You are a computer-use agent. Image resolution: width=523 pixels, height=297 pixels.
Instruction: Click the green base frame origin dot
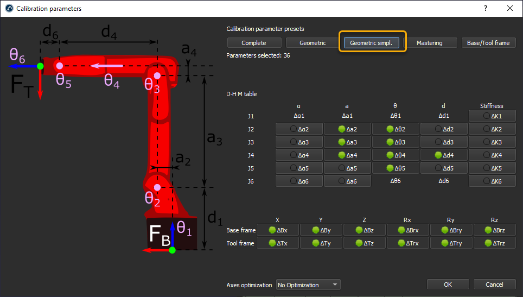pyautogui.click(x=173, y=250)
